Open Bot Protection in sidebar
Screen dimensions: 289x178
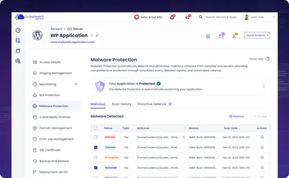click(49, 95)
